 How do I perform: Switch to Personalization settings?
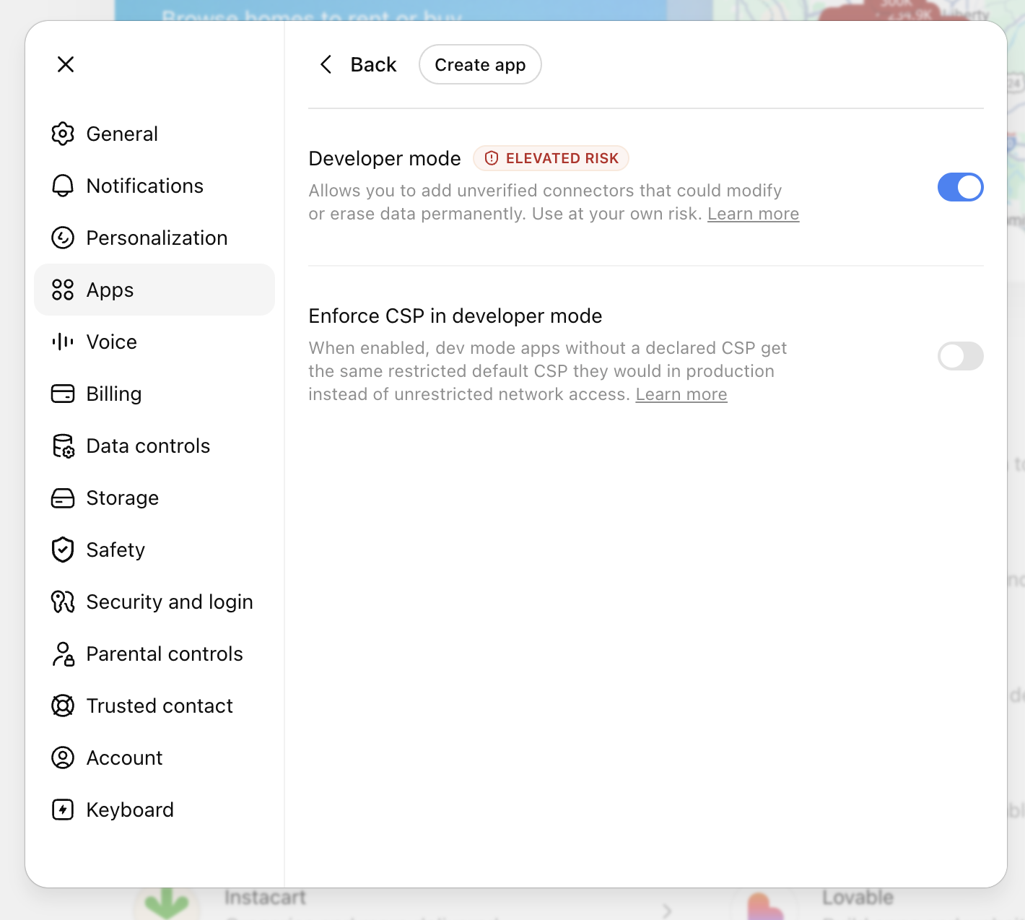tap(154, 238)
